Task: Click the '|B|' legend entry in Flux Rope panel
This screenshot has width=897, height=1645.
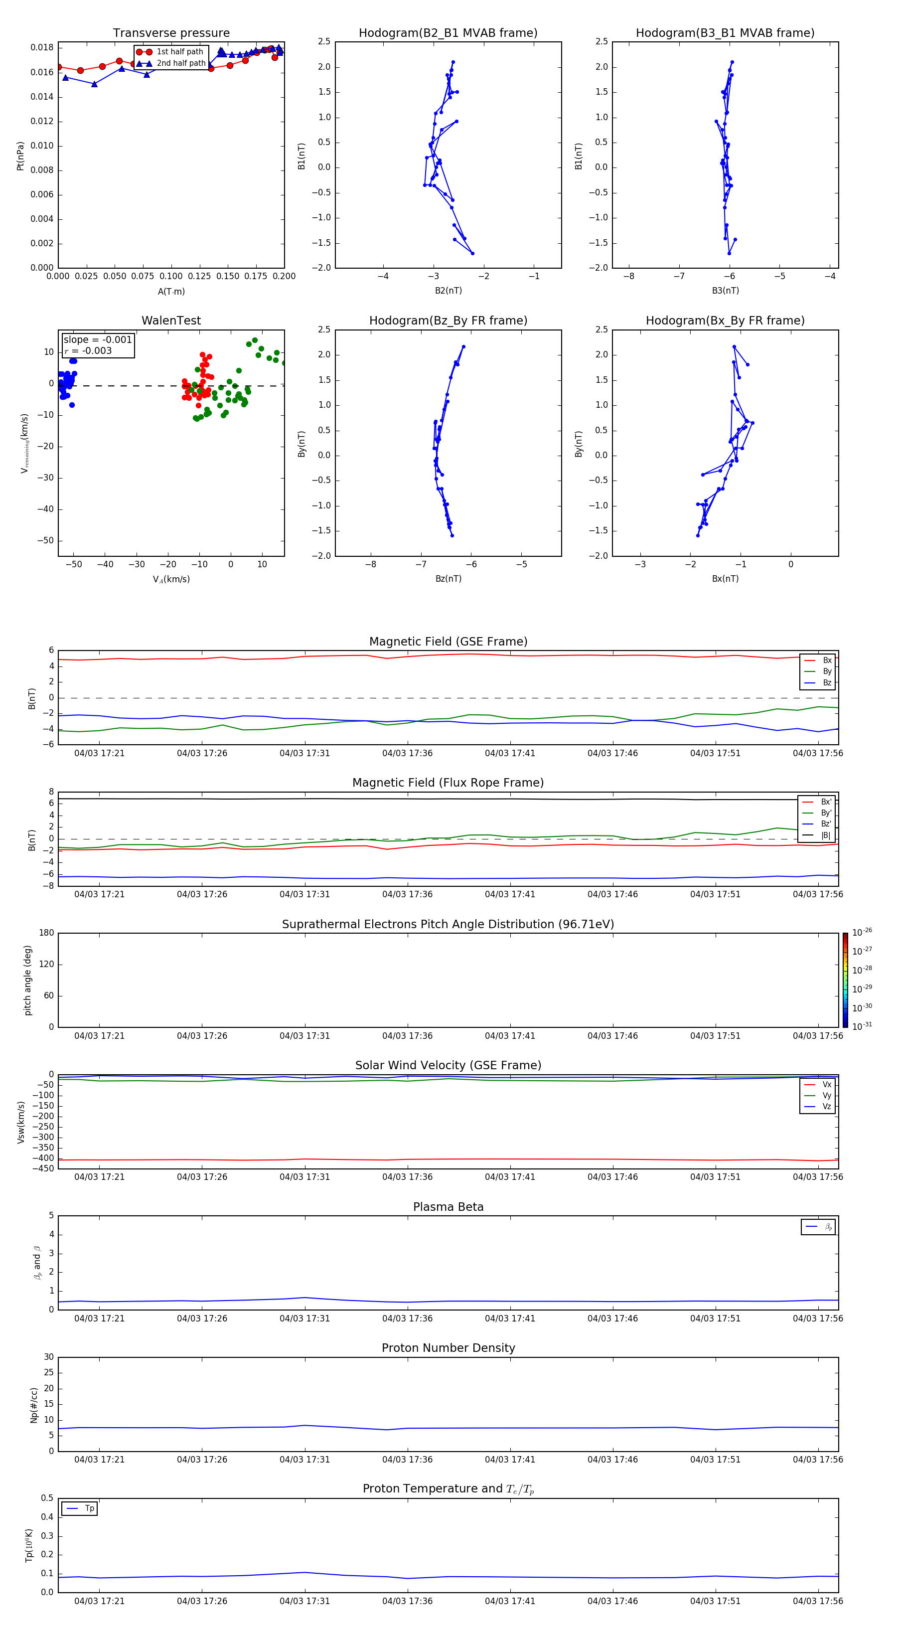Action: coord(817,835)
